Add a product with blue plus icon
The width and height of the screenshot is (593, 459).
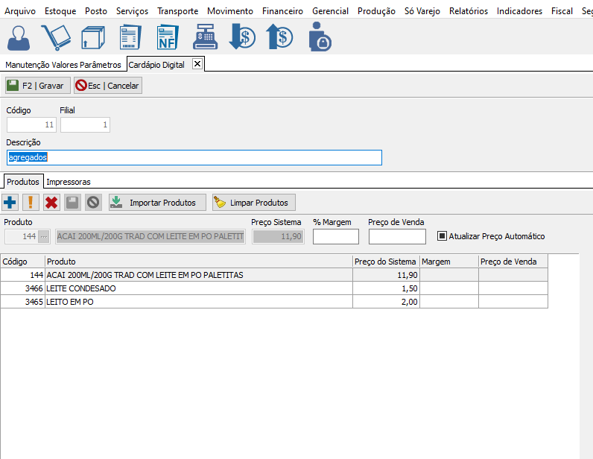point(10,203)
